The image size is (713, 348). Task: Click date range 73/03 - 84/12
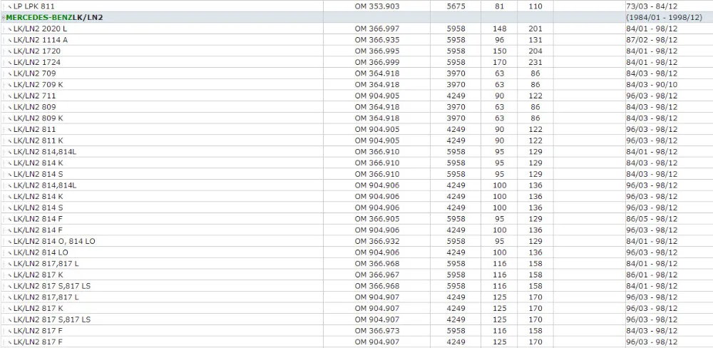click(652, 6)
